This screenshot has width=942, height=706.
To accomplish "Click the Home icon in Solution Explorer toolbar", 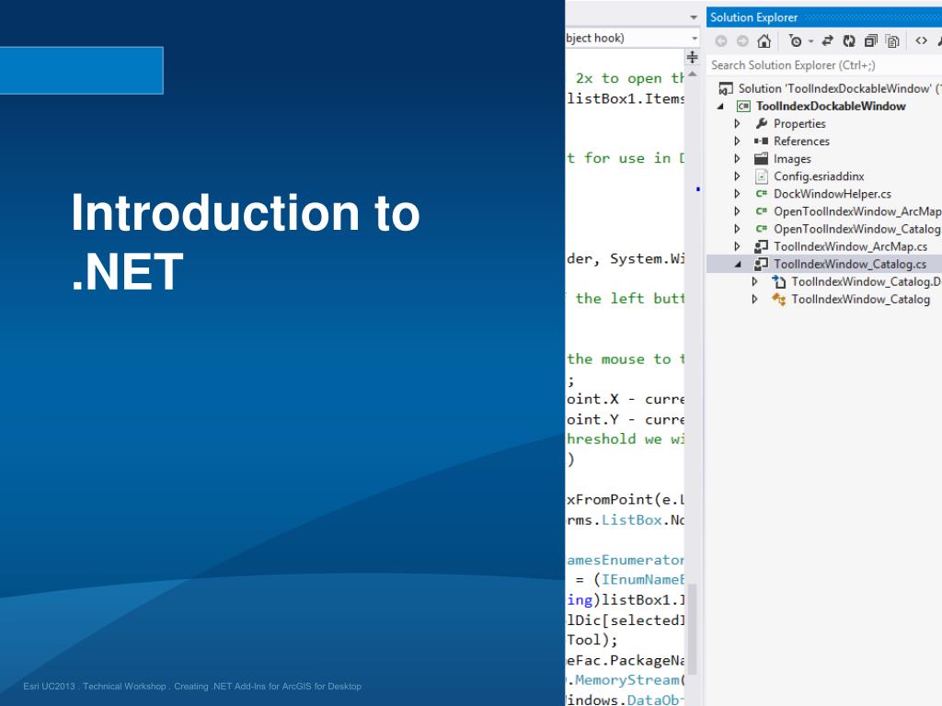I will (764, 40).
